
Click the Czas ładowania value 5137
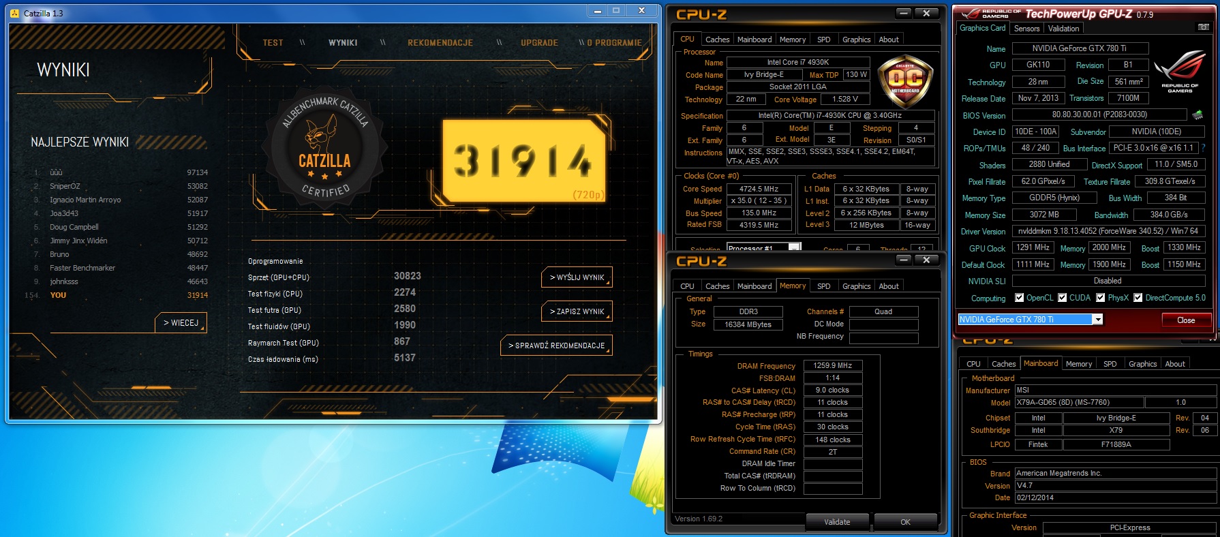[x=404, y=358]
